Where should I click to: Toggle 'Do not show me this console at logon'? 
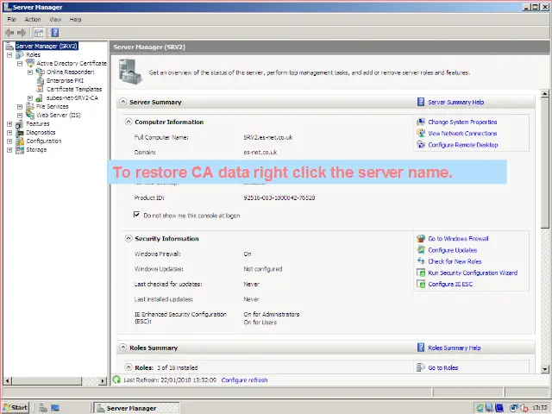point(137,215)
